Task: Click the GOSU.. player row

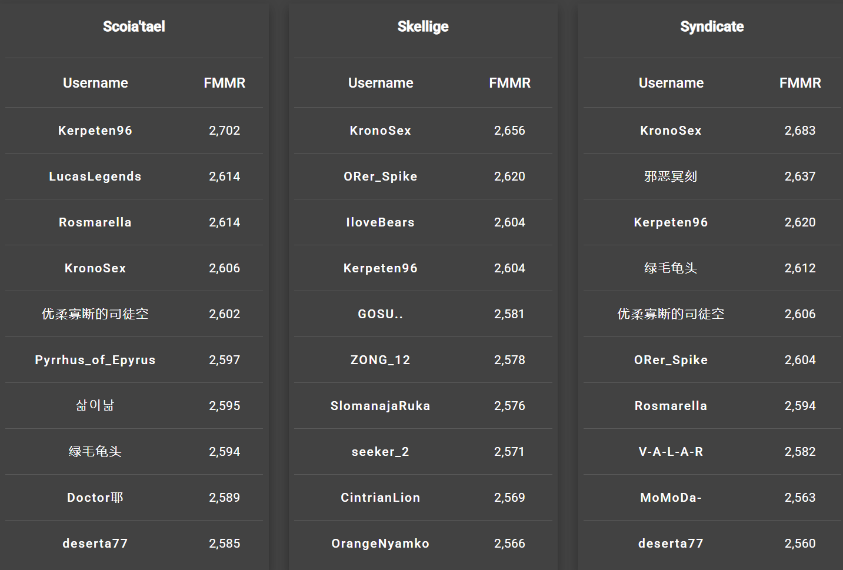Action: [423, 314]
